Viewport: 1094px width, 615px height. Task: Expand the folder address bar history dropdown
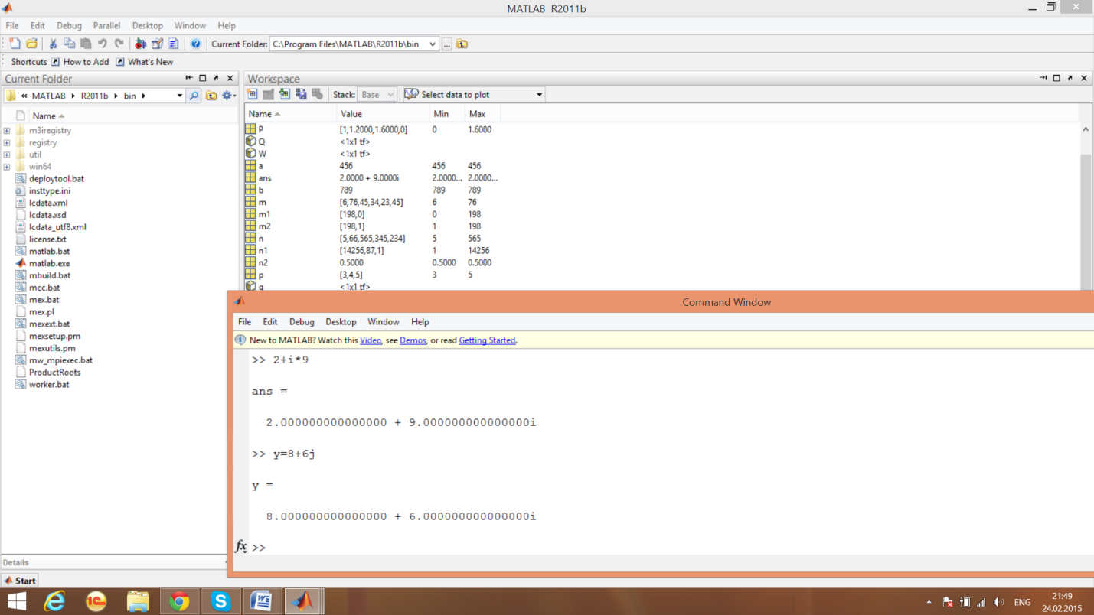coord(180,96)
